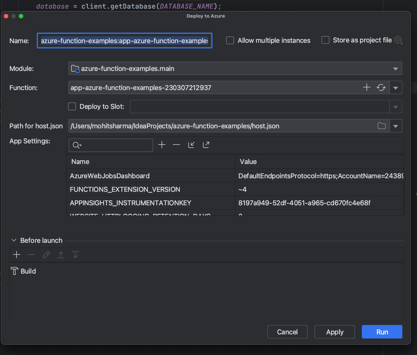The height and width of the screenshot is (355, 417).
Task: Run the Deploy to Azure configuration
Action: coord(382,332)
